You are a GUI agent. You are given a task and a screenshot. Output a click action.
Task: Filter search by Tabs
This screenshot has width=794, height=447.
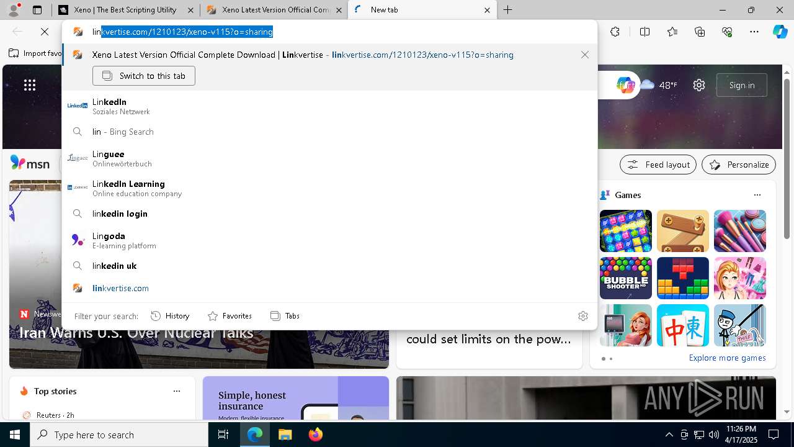[x=285, y=316]
